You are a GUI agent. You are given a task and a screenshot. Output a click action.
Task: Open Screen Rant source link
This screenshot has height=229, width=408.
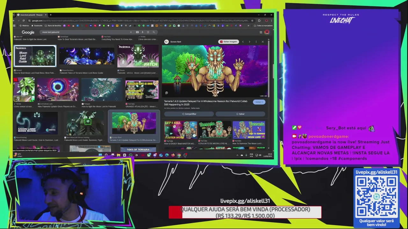(173, 42)
